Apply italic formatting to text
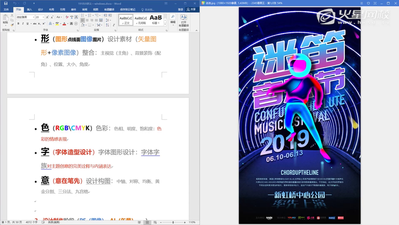Screen dimensions: 399x225 [x=23, y=24]
